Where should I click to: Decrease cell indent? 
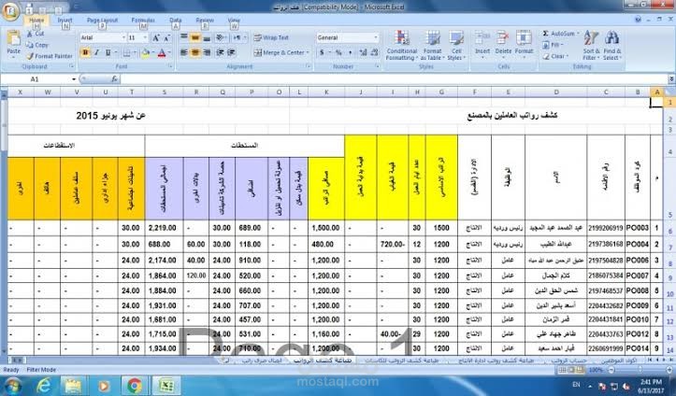(220, 52)
